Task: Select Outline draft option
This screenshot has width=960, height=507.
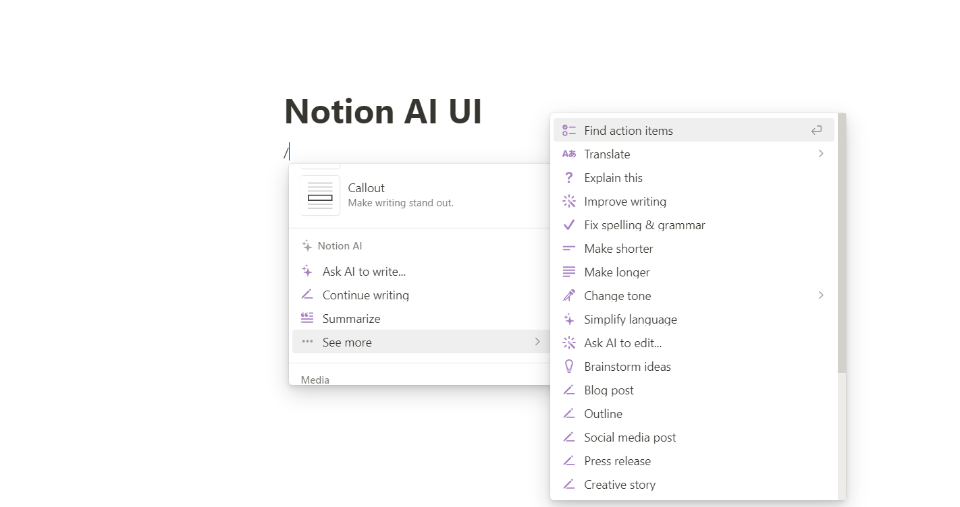Action: [694, 414]
